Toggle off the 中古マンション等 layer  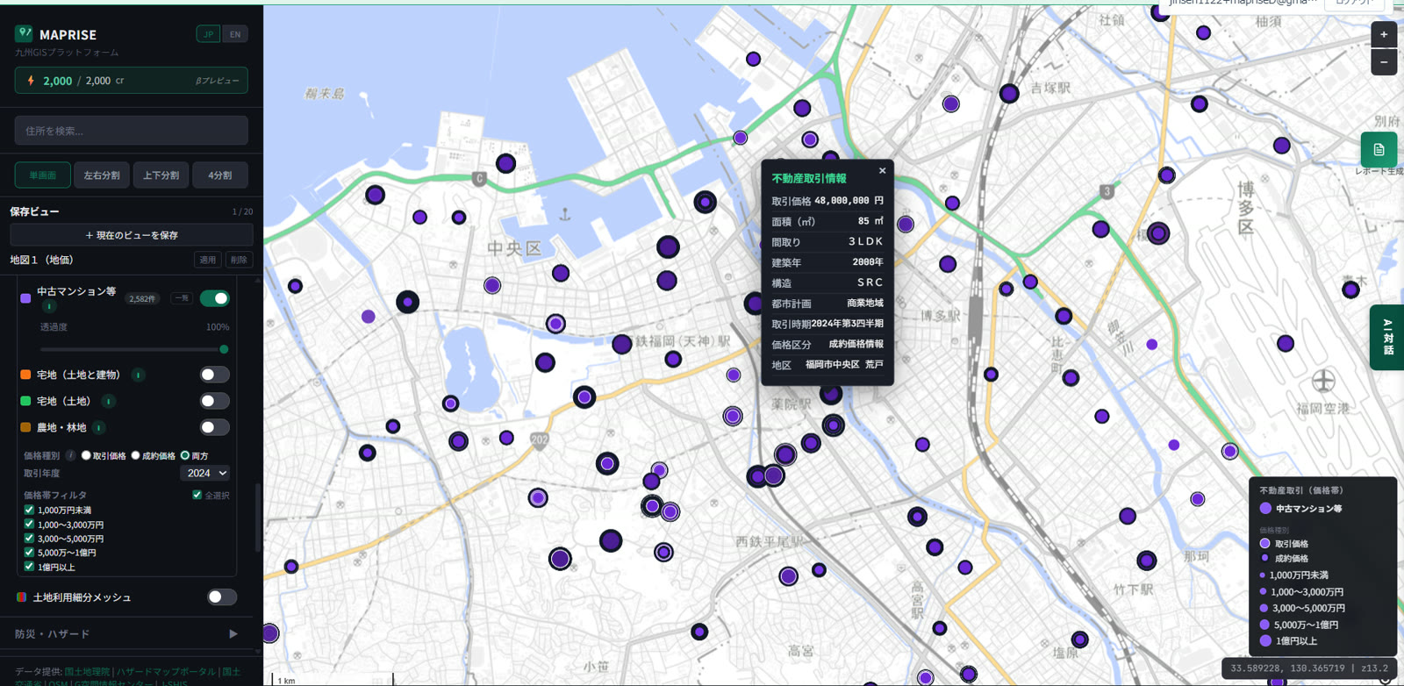(214, 298)
